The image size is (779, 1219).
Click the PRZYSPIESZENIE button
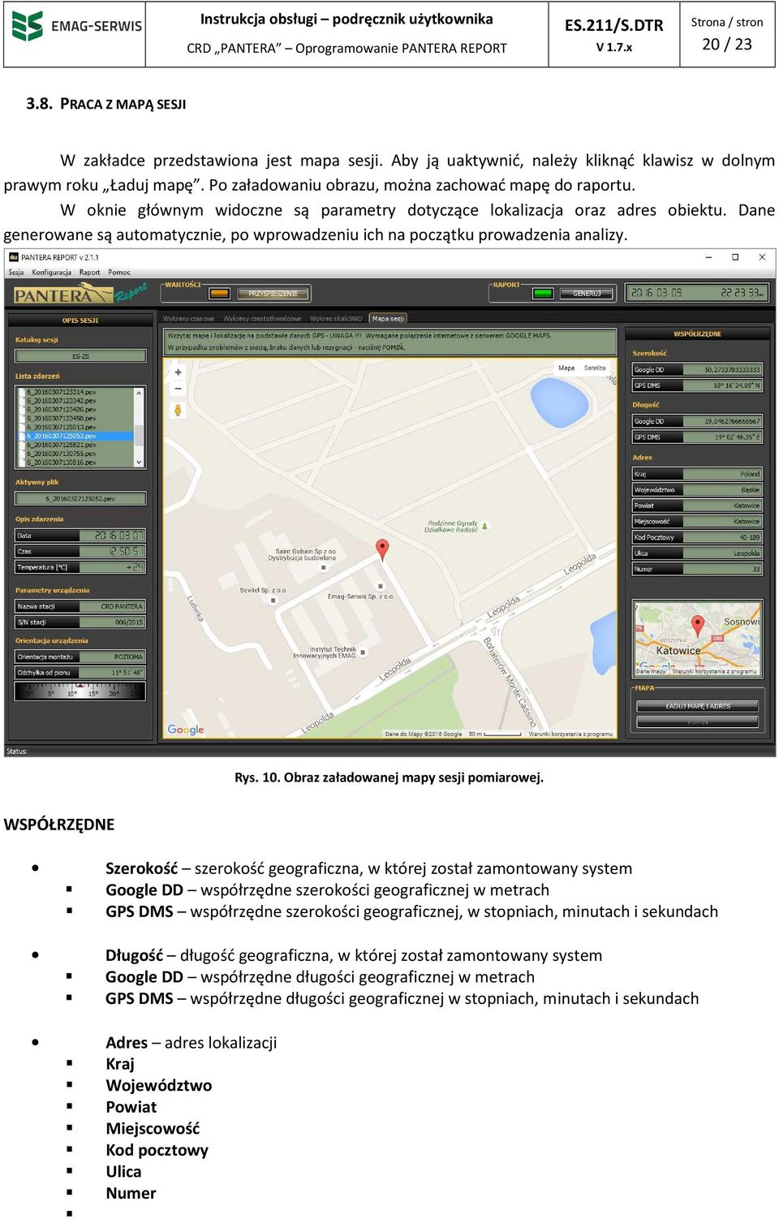pyautogui.click(x=273, y=293)
